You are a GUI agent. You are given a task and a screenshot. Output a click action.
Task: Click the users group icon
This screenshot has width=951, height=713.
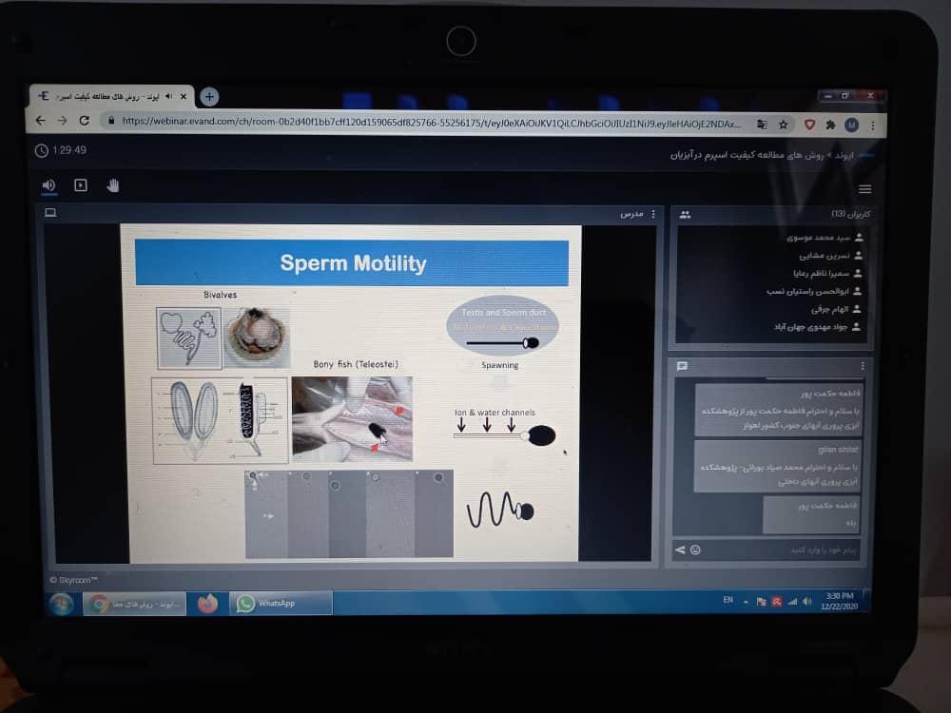click(684, 216)
